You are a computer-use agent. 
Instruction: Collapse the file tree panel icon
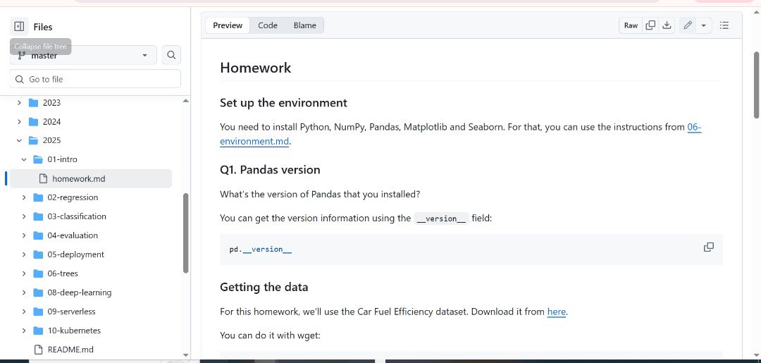(19, 27)
